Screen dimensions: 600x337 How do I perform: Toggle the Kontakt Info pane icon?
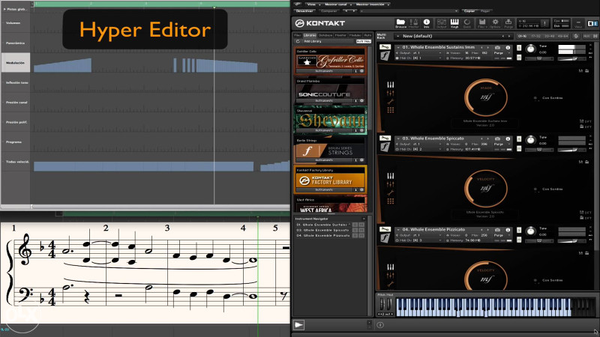coord(426,23)
